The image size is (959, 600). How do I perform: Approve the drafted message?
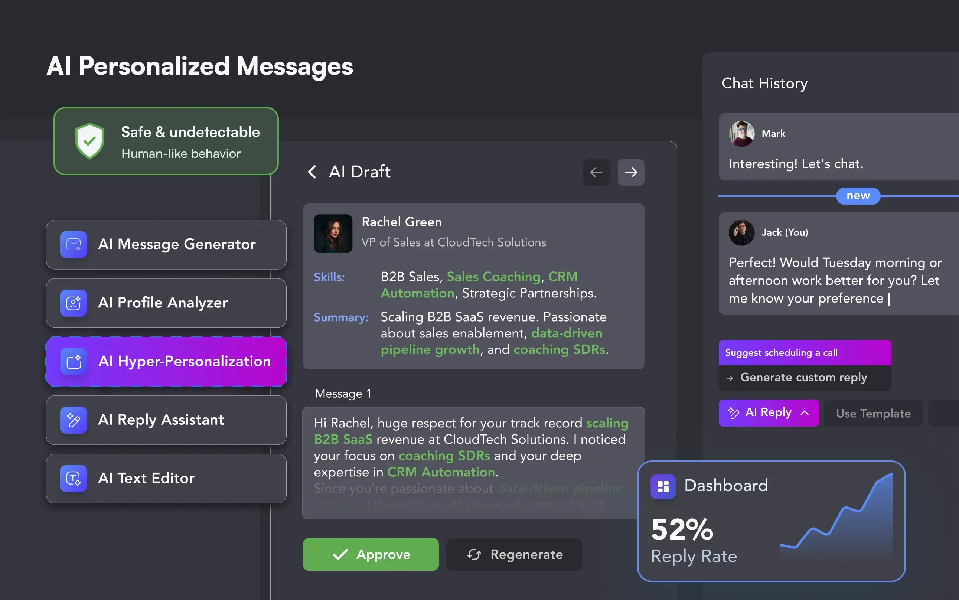pyautogui.click(x=371, y=554)
